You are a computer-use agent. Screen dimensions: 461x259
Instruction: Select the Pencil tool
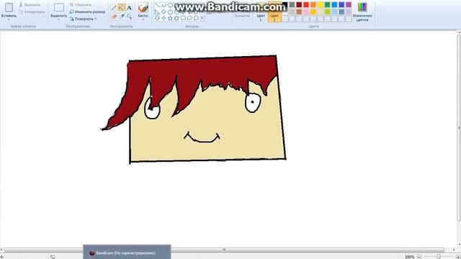(114, 8)
